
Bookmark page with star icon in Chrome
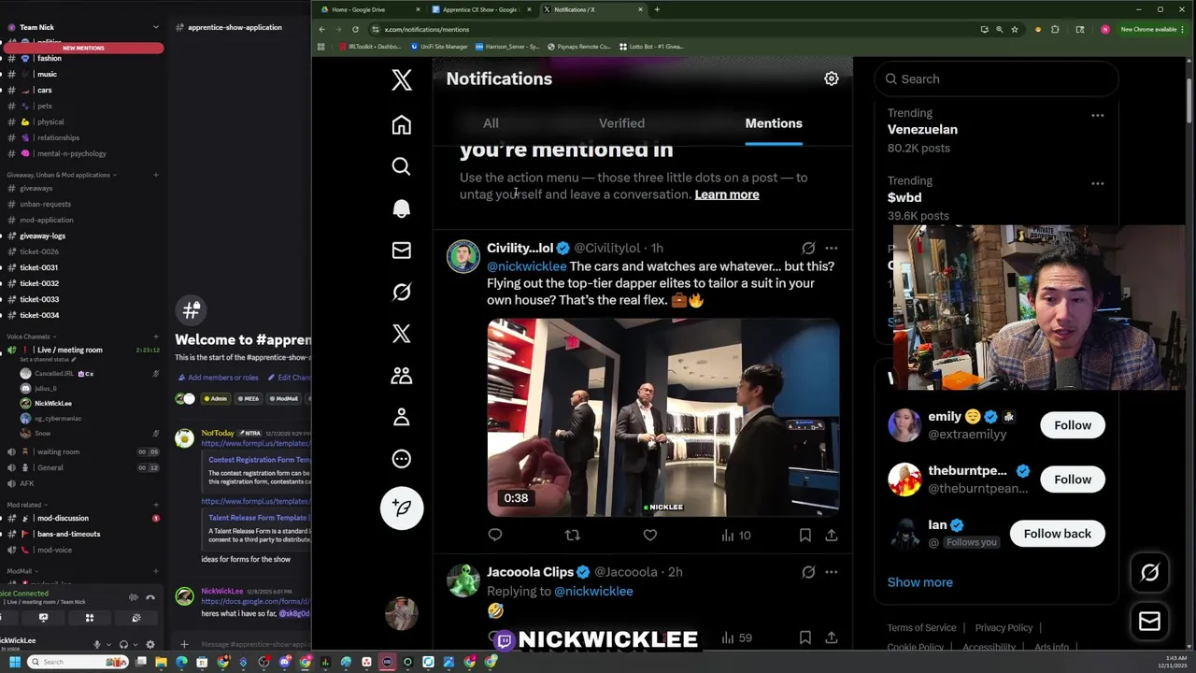[1014, 29]
